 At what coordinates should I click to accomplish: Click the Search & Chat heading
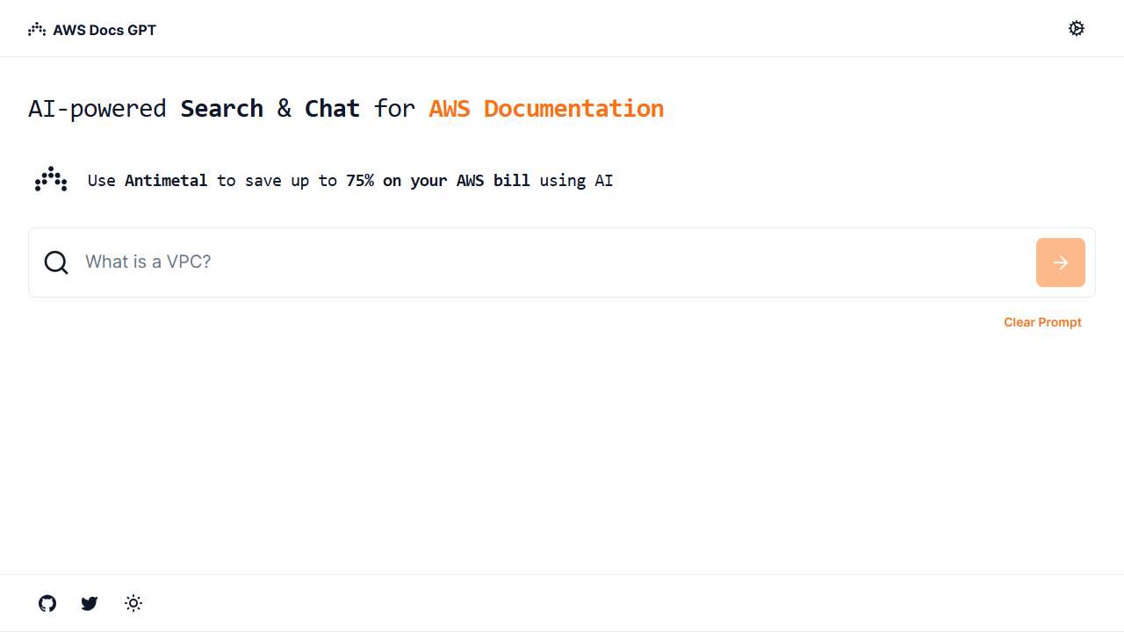click(270, 108)
